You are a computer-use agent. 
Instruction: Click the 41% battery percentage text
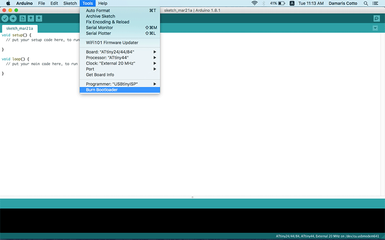(273, 3)
